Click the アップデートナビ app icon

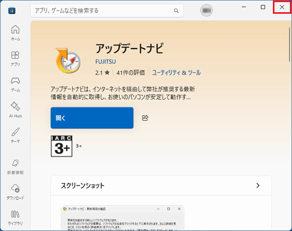(68, 60)
